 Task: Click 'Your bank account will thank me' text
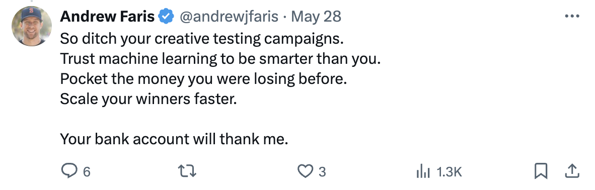pyautogui.click(x=174, y=139)
